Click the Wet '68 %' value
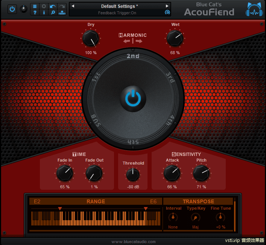 point(175,53)
